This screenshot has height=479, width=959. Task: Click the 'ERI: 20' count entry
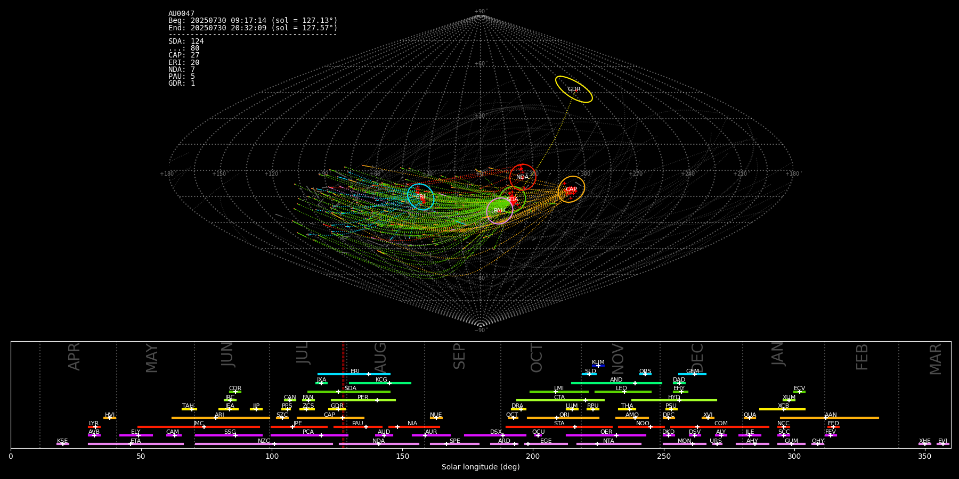pyautogui.click(x=184, y=63)
